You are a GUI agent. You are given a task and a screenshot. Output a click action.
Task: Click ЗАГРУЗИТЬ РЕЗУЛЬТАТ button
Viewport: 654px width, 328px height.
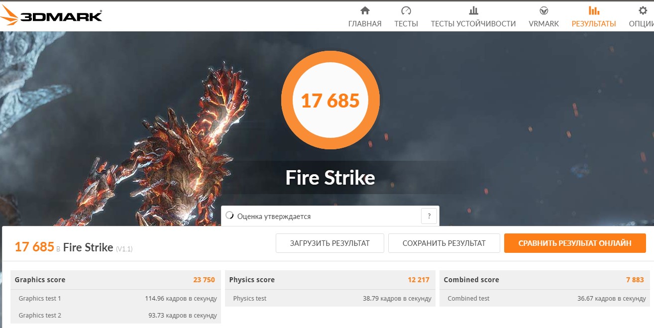pos(330,243)
